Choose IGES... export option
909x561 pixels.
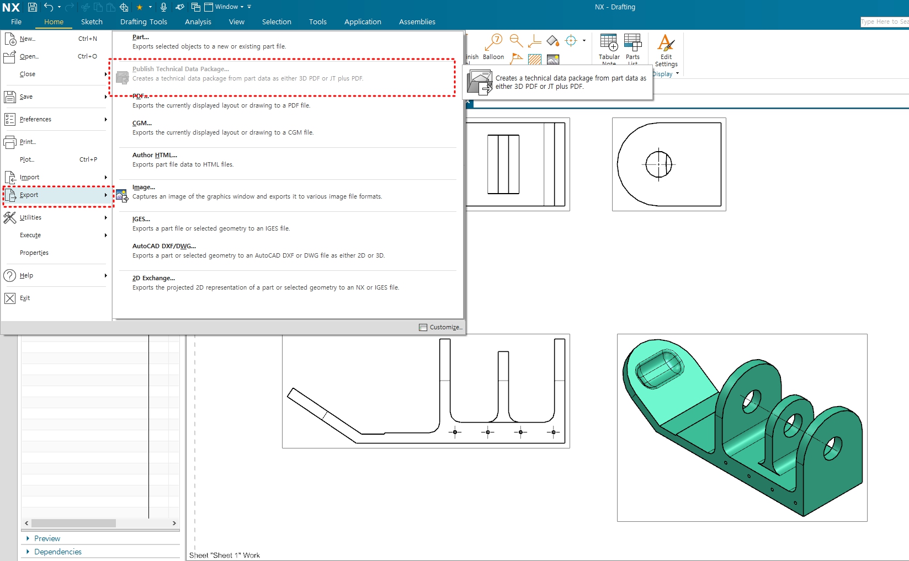[287, 224]
